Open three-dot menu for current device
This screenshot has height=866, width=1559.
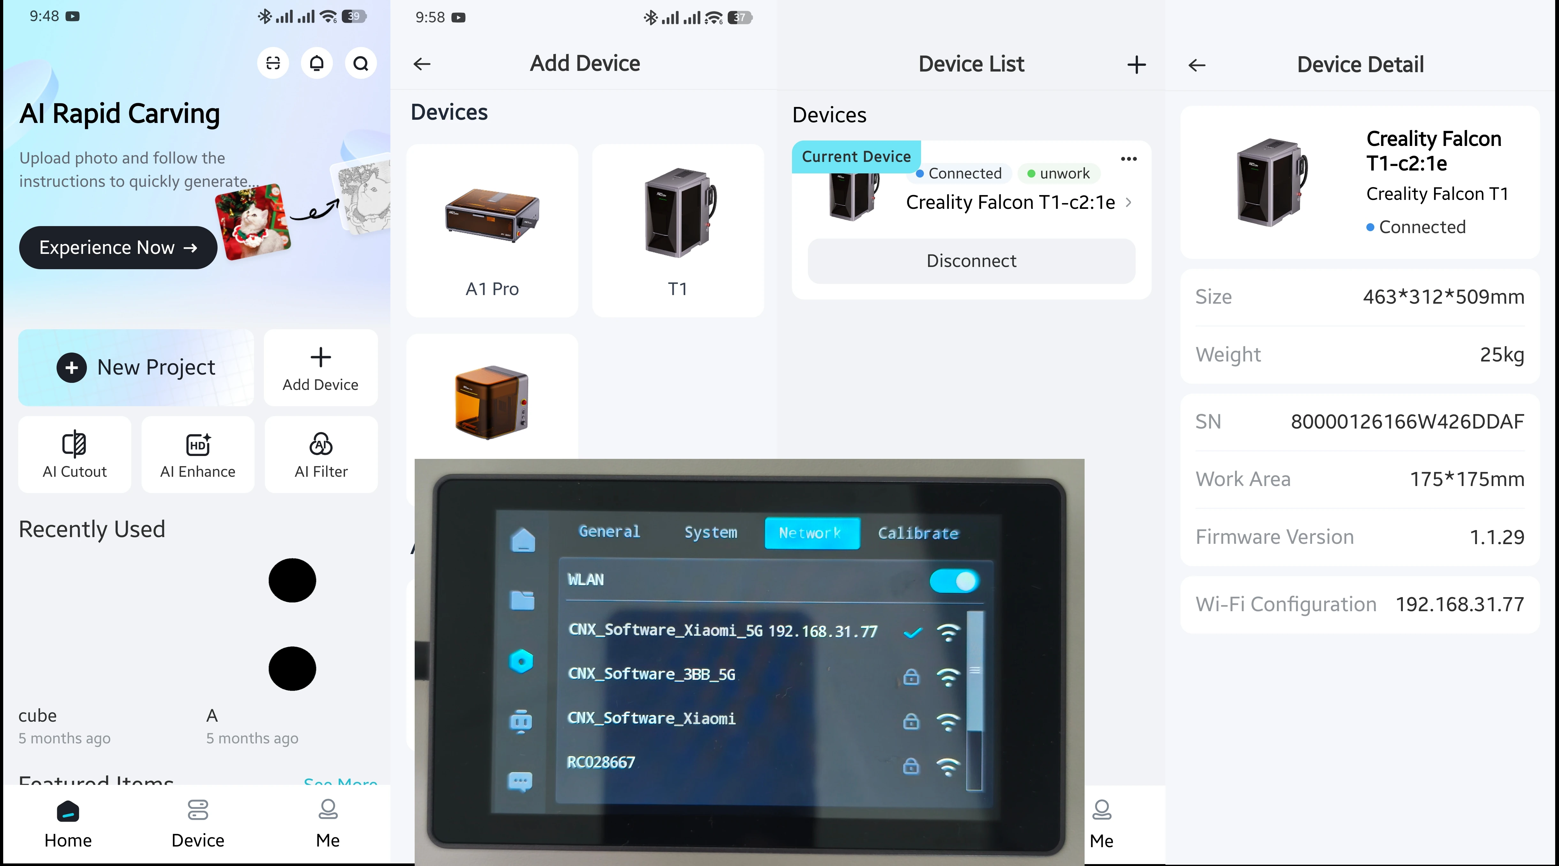(1129, 159)
